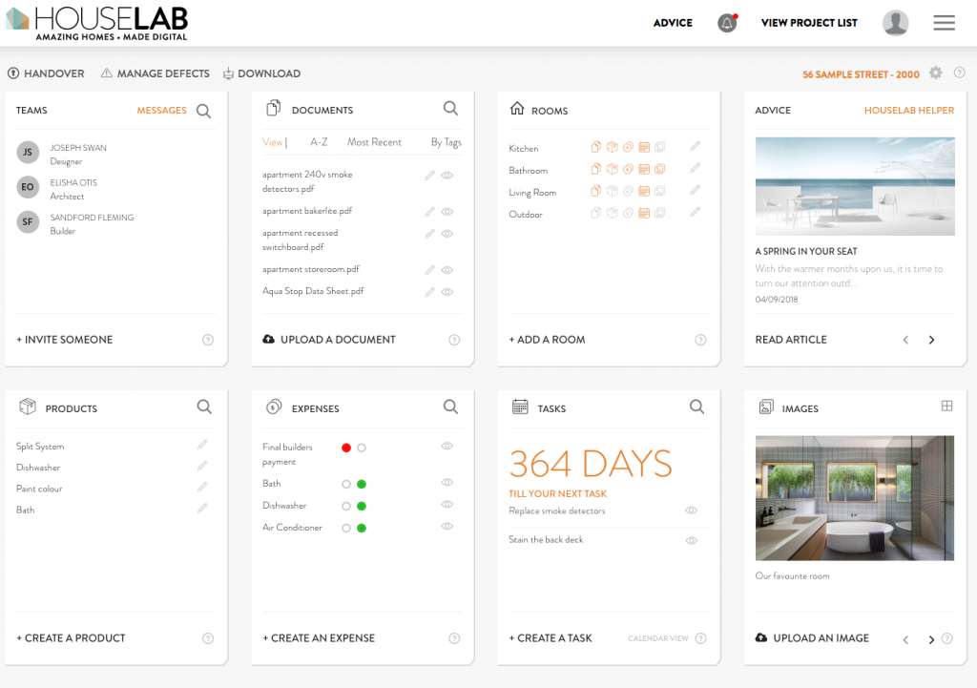Search in the Teams panel

(204, 111)
